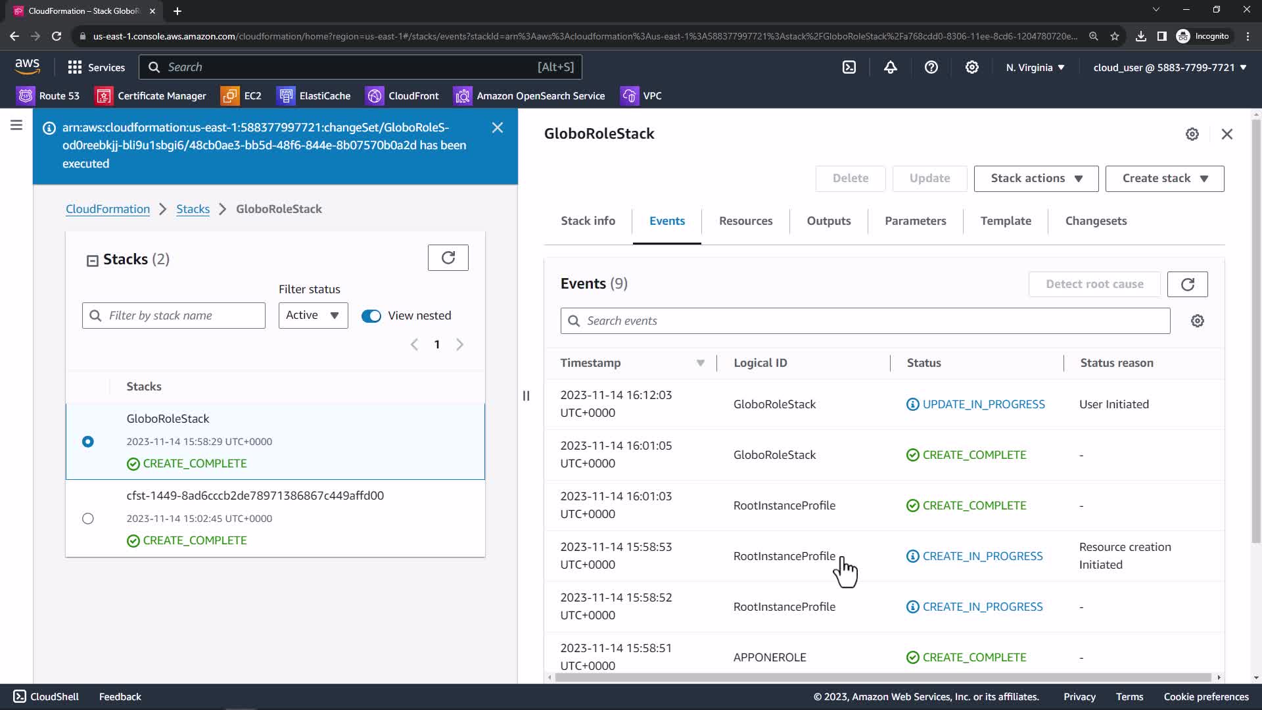Open events table preferences gear
The height and width of the screenshot is (710, 1262).
(x=1197, y=321)
